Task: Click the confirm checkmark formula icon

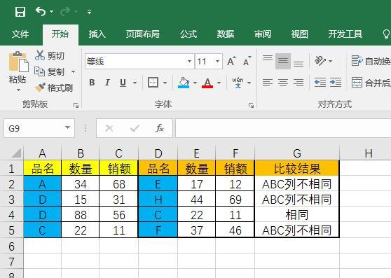Action: pyautogui.click(x=135, y=128)
